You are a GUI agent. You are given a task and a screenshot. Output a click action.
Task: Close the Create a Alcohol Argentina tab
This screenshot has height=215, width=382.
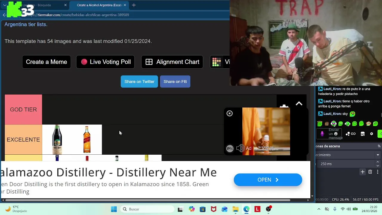[125, 5]
